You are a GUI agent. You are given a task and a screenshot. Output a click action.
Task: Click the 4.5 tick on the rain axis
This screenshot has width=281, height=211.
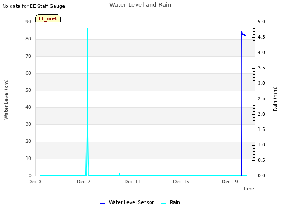[x=262, y=37]
